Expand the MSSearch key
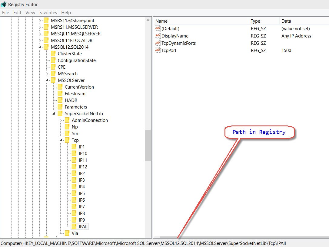Screen dimensions: 329x247 coord(47,74)
